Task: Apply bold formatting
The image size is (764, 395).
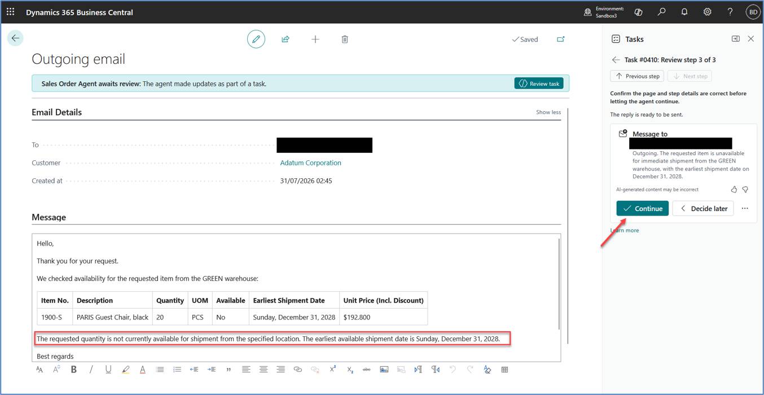Action: pos(74,370)
